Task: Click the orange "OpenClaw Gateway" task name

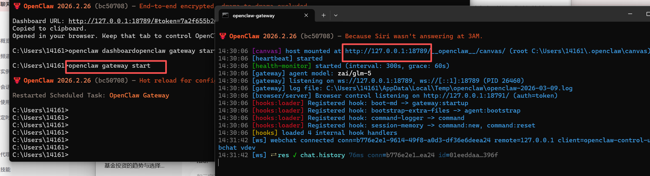Action: (x=139, y=95)
